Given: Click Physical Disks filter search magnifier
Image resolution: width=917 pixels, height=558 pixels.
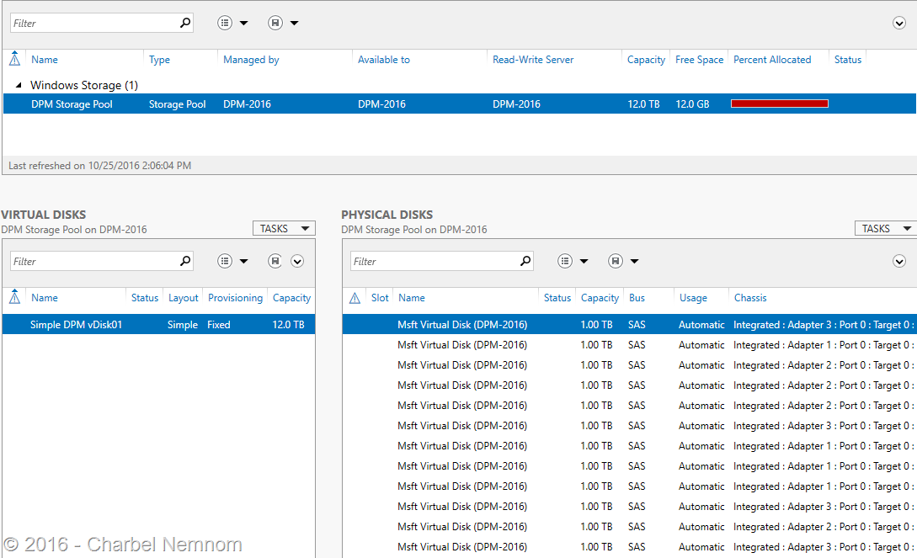Looking at the screenshot, I should tap(525, 261).
